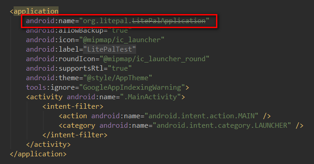Image resolution: width=314 pixels, height=164 pixels.
Task: Click the closing activity tag
Action: (48, 145)
